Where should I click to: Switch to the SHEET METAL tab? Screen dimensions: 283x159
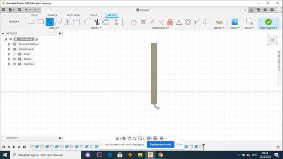click(x=74, y=15)
